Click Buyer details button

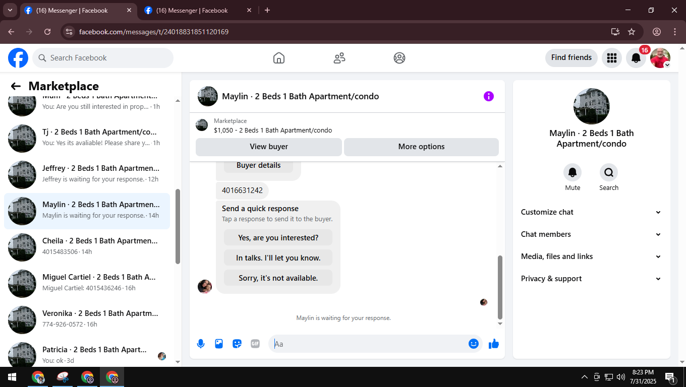[x=258, y=165]
